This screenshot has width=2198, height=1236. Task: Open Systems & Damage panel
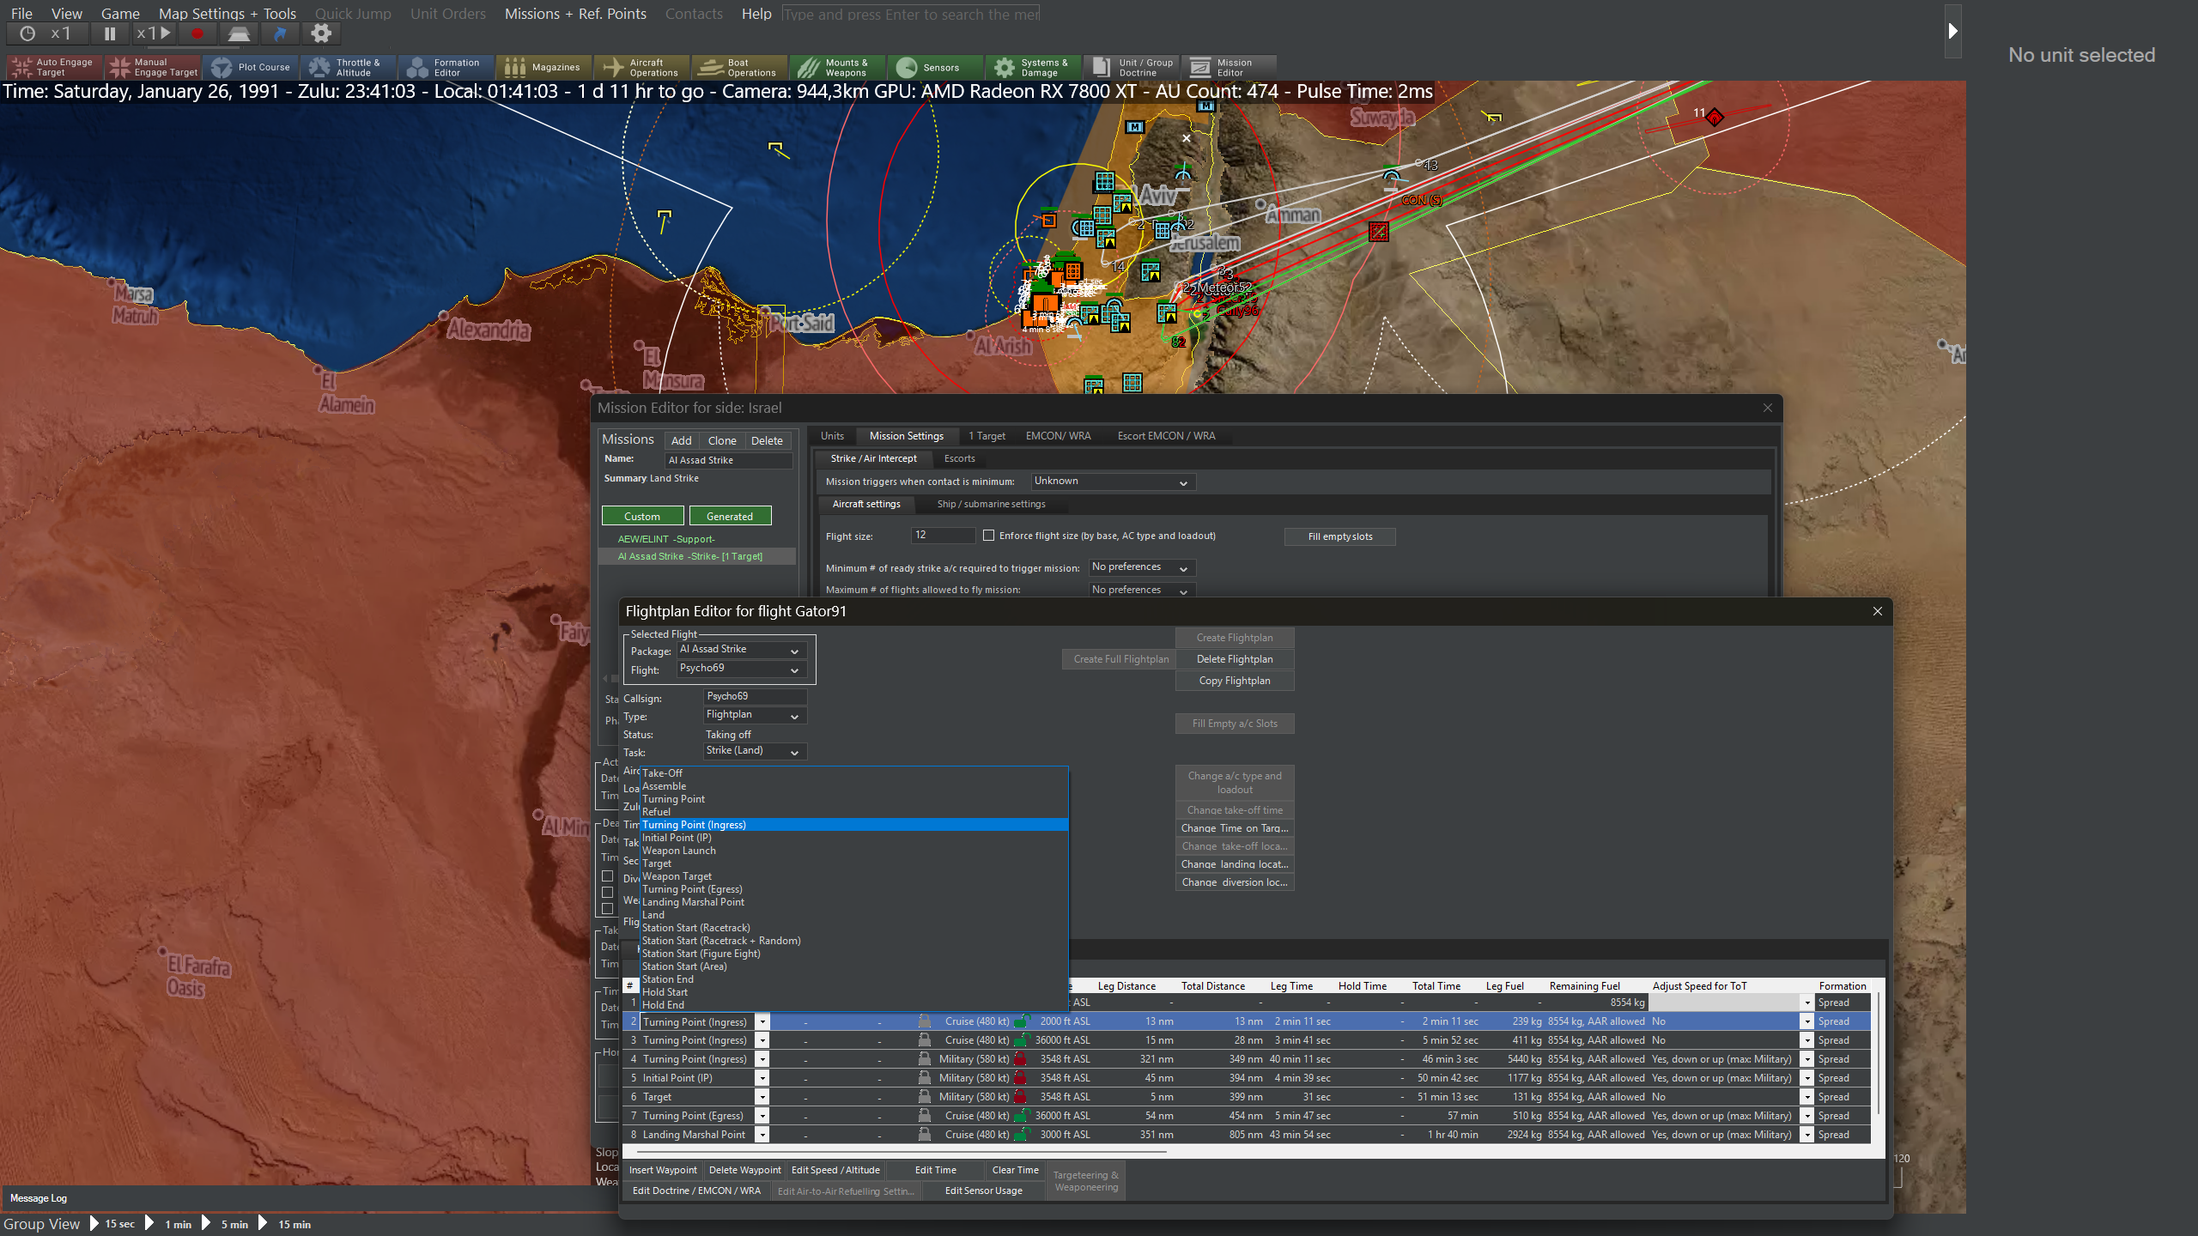(1034, 67)
